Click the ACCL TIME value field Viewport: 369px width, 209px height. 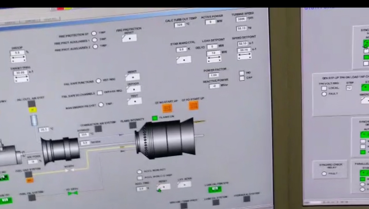pyautogui.click(x=141, y=189)
